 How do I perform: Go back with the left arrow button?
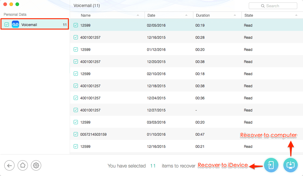pyautogui.click(x=9, y=165)
